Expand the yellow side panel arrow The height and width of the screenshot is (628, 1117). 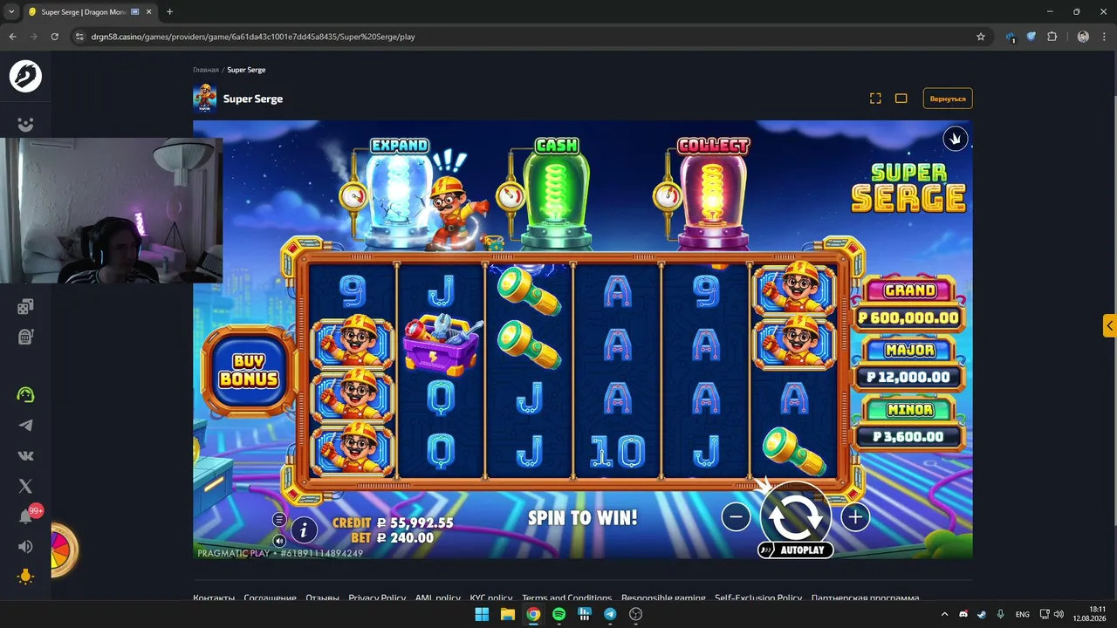(1109, 325)
